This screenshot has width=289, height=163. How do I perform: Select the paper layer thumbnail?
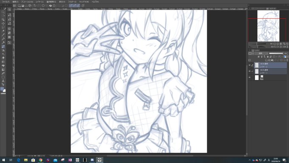[257, 77]
